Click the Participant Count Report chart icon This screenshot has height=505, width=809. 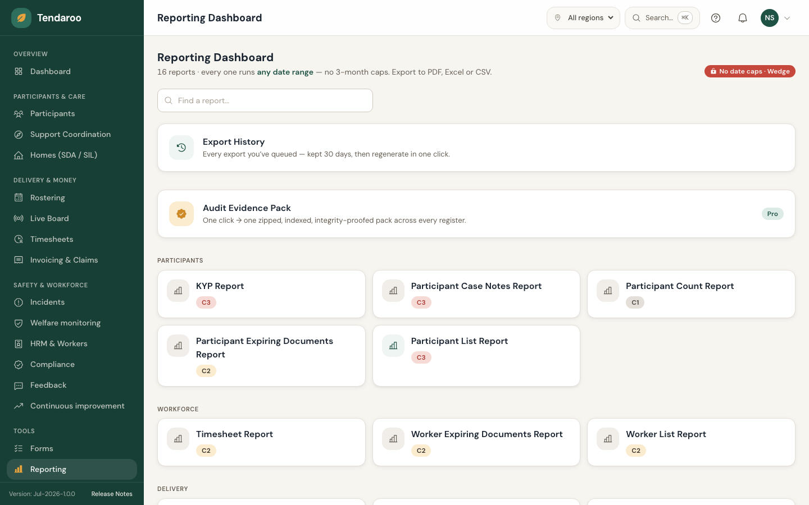tap(608, 291)
